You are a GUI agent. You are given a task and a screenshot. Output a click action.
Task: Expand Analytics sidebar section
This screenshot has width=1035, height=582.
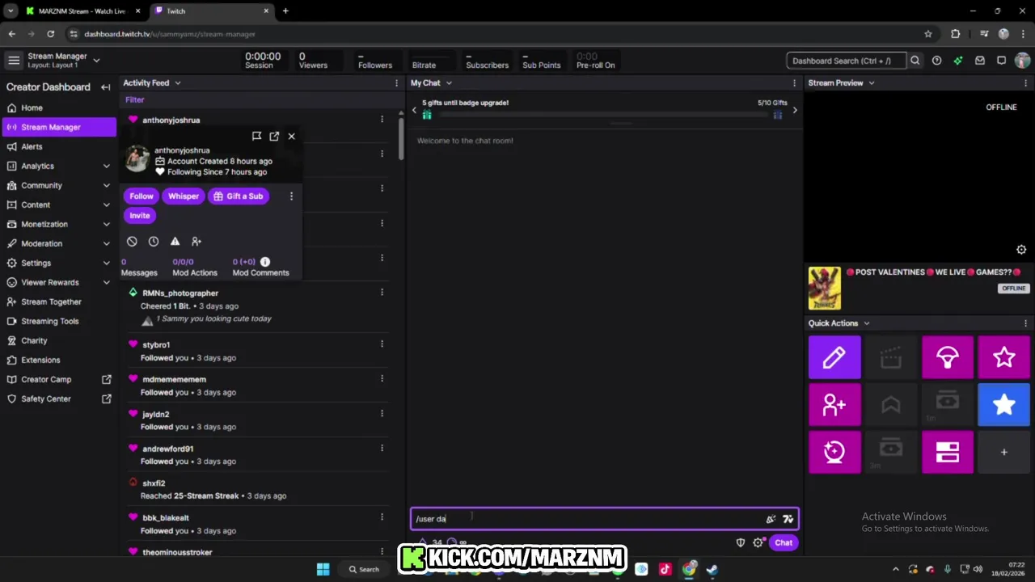(107, 166)
